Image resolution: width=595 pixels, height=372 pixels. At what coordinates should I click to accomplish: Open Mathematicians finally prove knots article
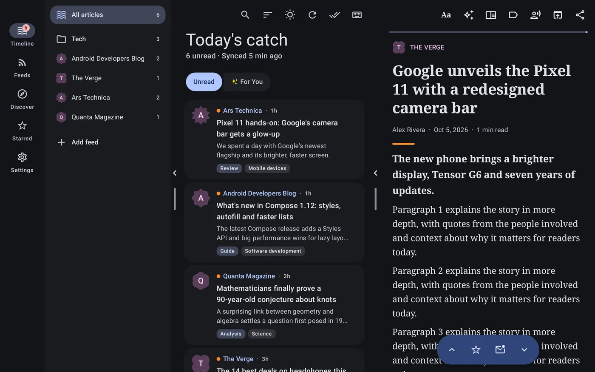point(274,305)
